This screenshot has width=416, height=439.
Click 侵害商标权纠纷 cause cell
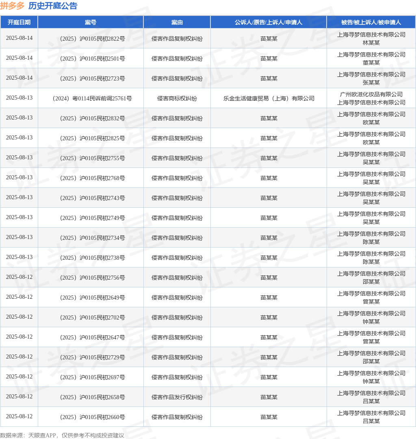tap(177, 98)
